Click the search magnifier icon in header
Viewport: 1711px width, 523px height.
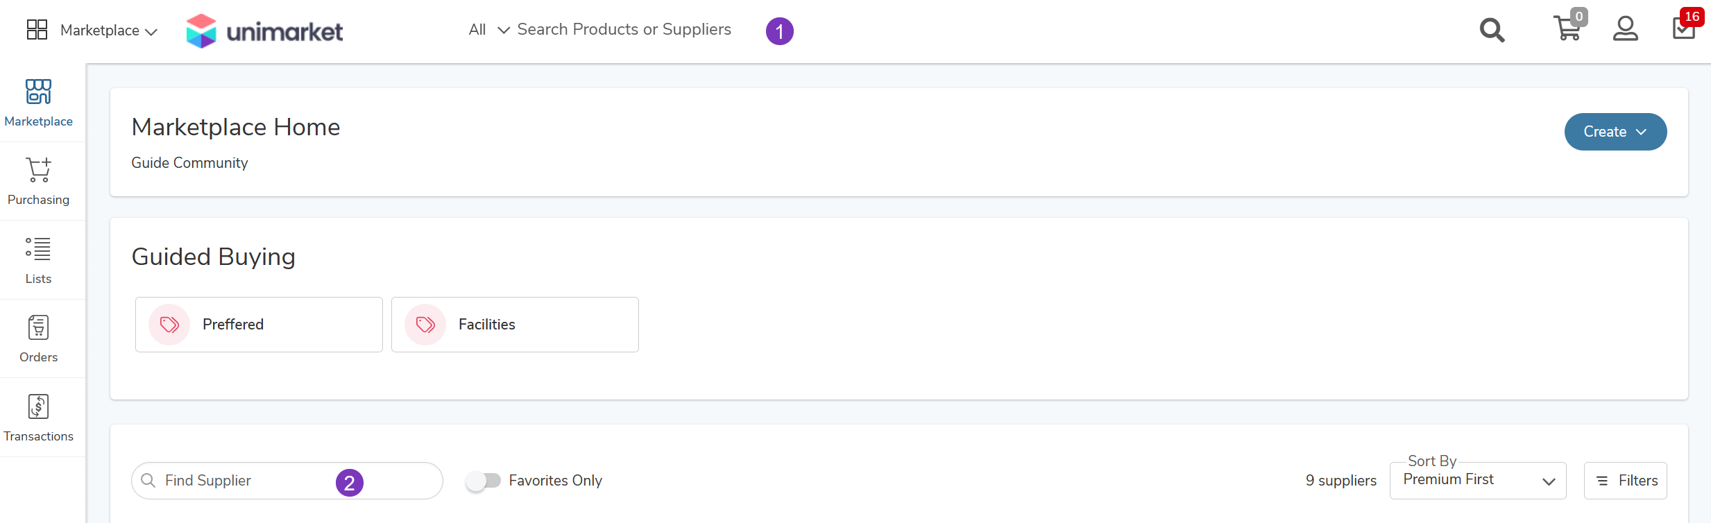(1492, 31)
